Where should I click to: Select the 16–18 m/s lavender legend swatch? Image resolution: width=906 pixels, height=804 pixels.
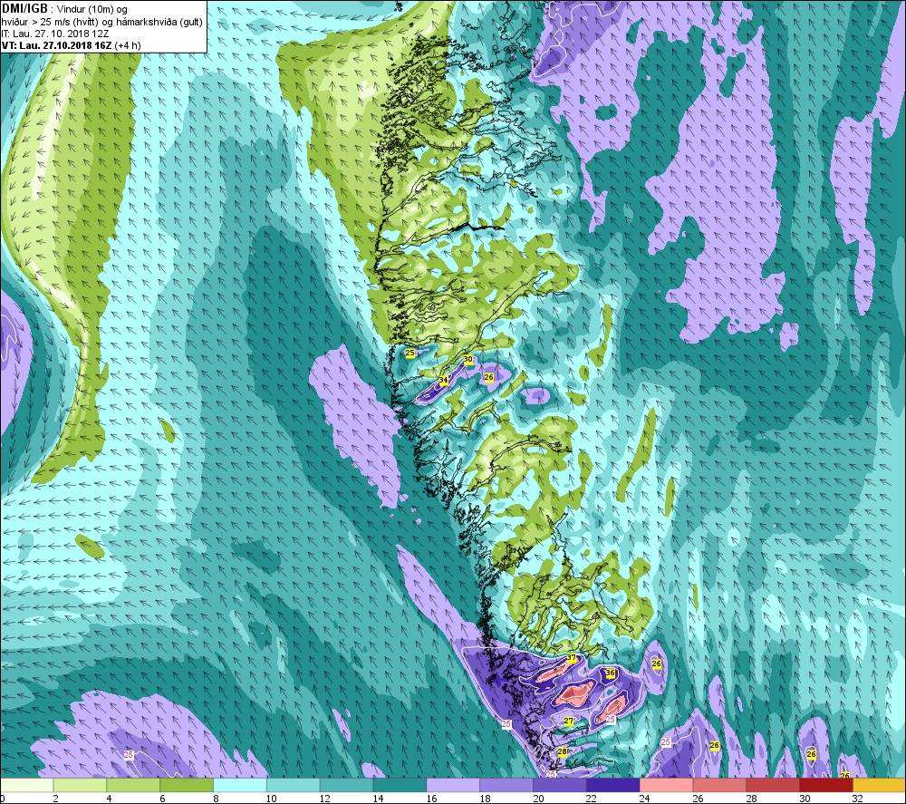tap(453, 785)
